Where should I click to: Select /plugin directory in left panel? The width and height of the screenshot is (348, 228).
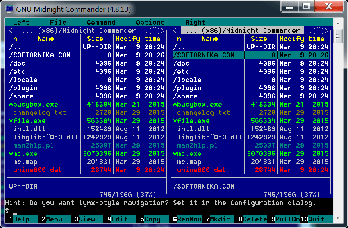click(23, 88)
